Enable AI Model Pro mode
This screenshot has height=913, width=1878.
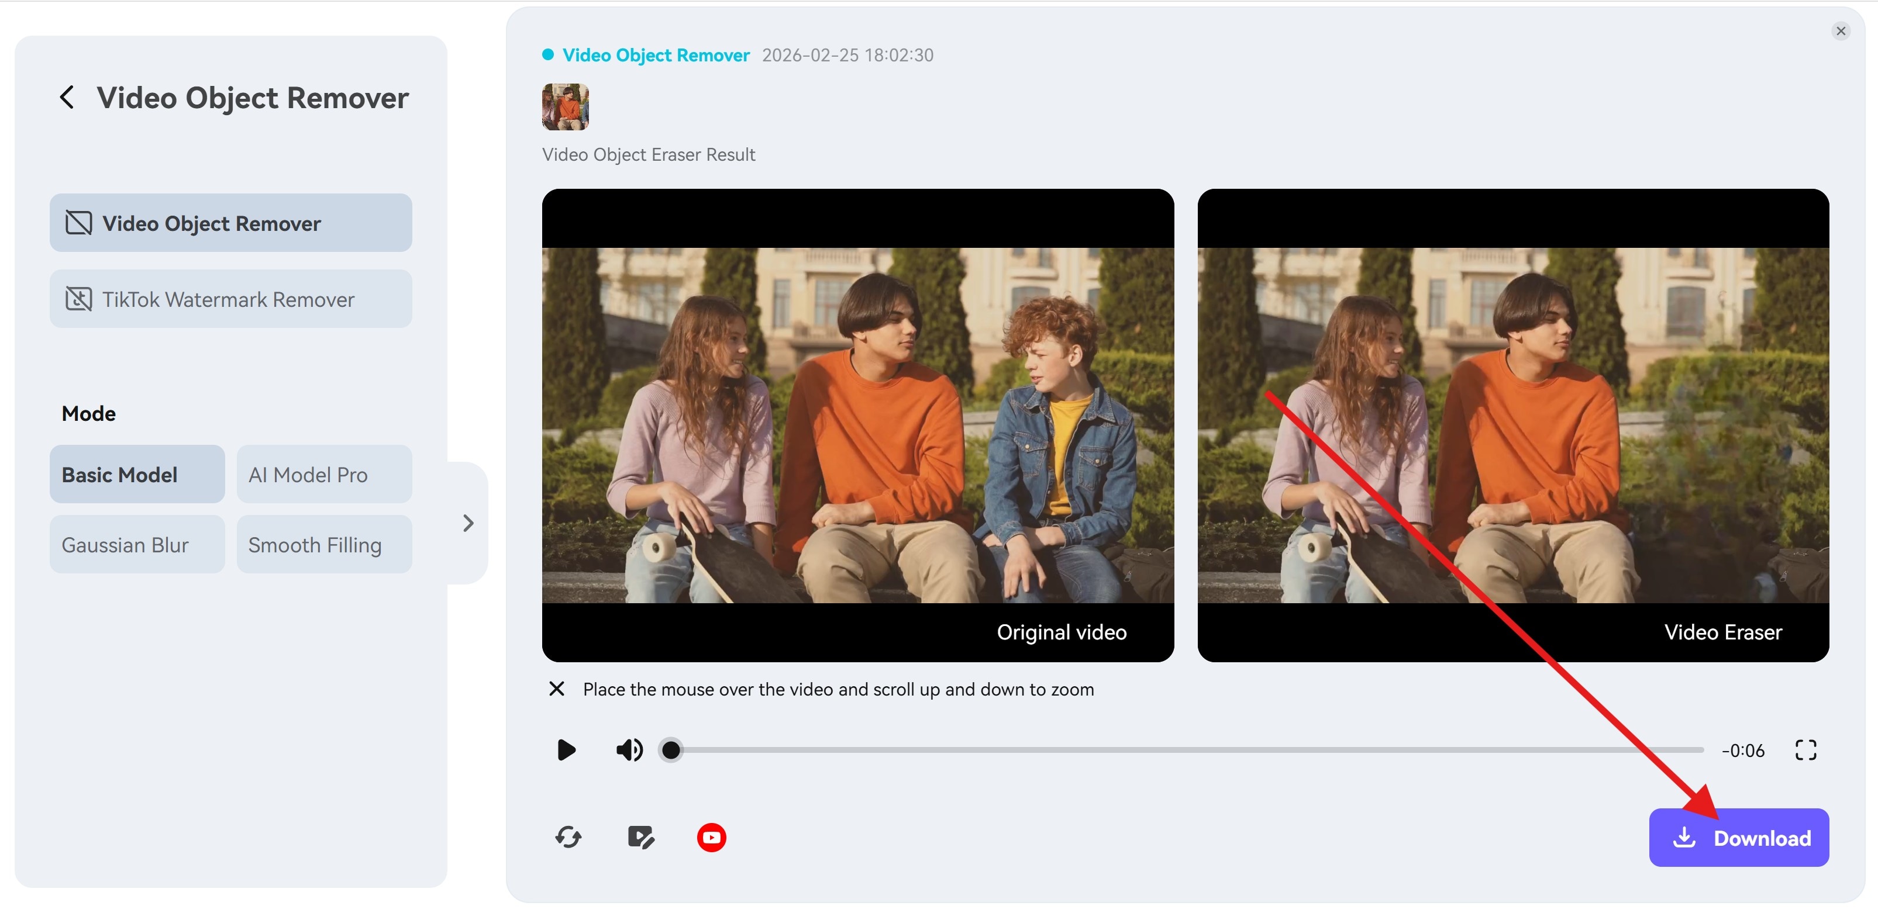coord(323,473)
